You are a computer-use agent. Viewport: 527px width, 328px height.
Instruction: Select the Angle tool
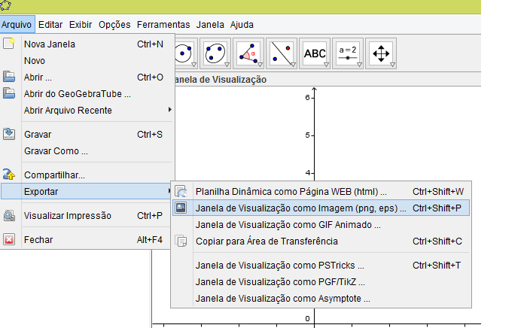click(x=248, y=53)
